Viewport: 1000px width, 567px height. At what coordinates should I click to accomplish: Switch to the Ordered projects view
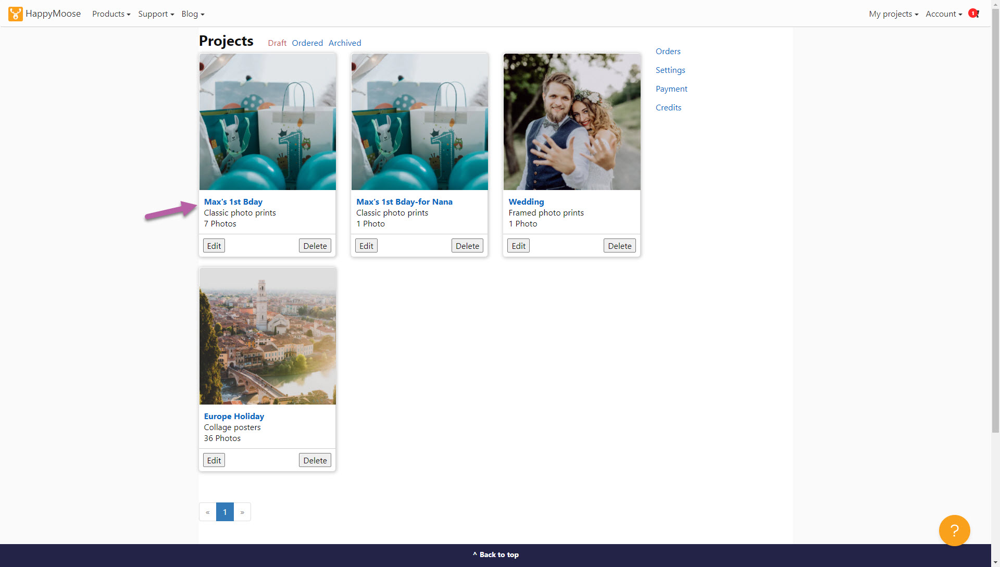click(307, 43)
